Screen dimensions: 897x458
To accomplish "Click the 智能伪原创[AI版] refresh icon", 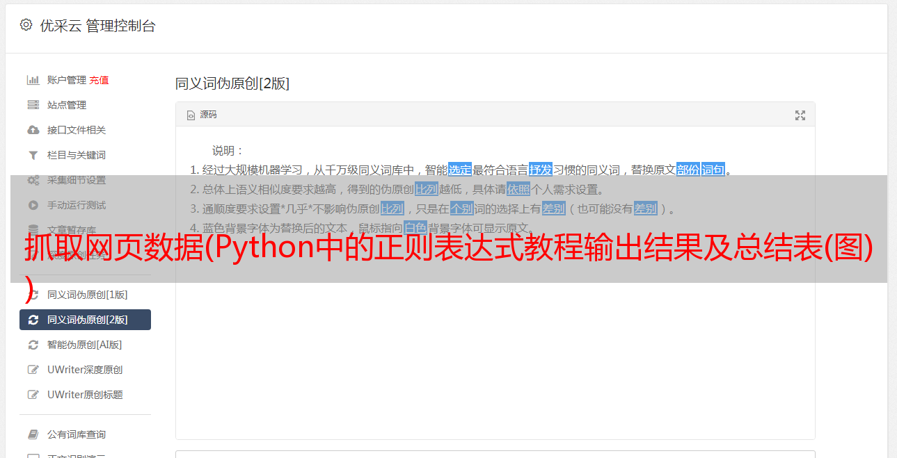I will coord(33,345).
